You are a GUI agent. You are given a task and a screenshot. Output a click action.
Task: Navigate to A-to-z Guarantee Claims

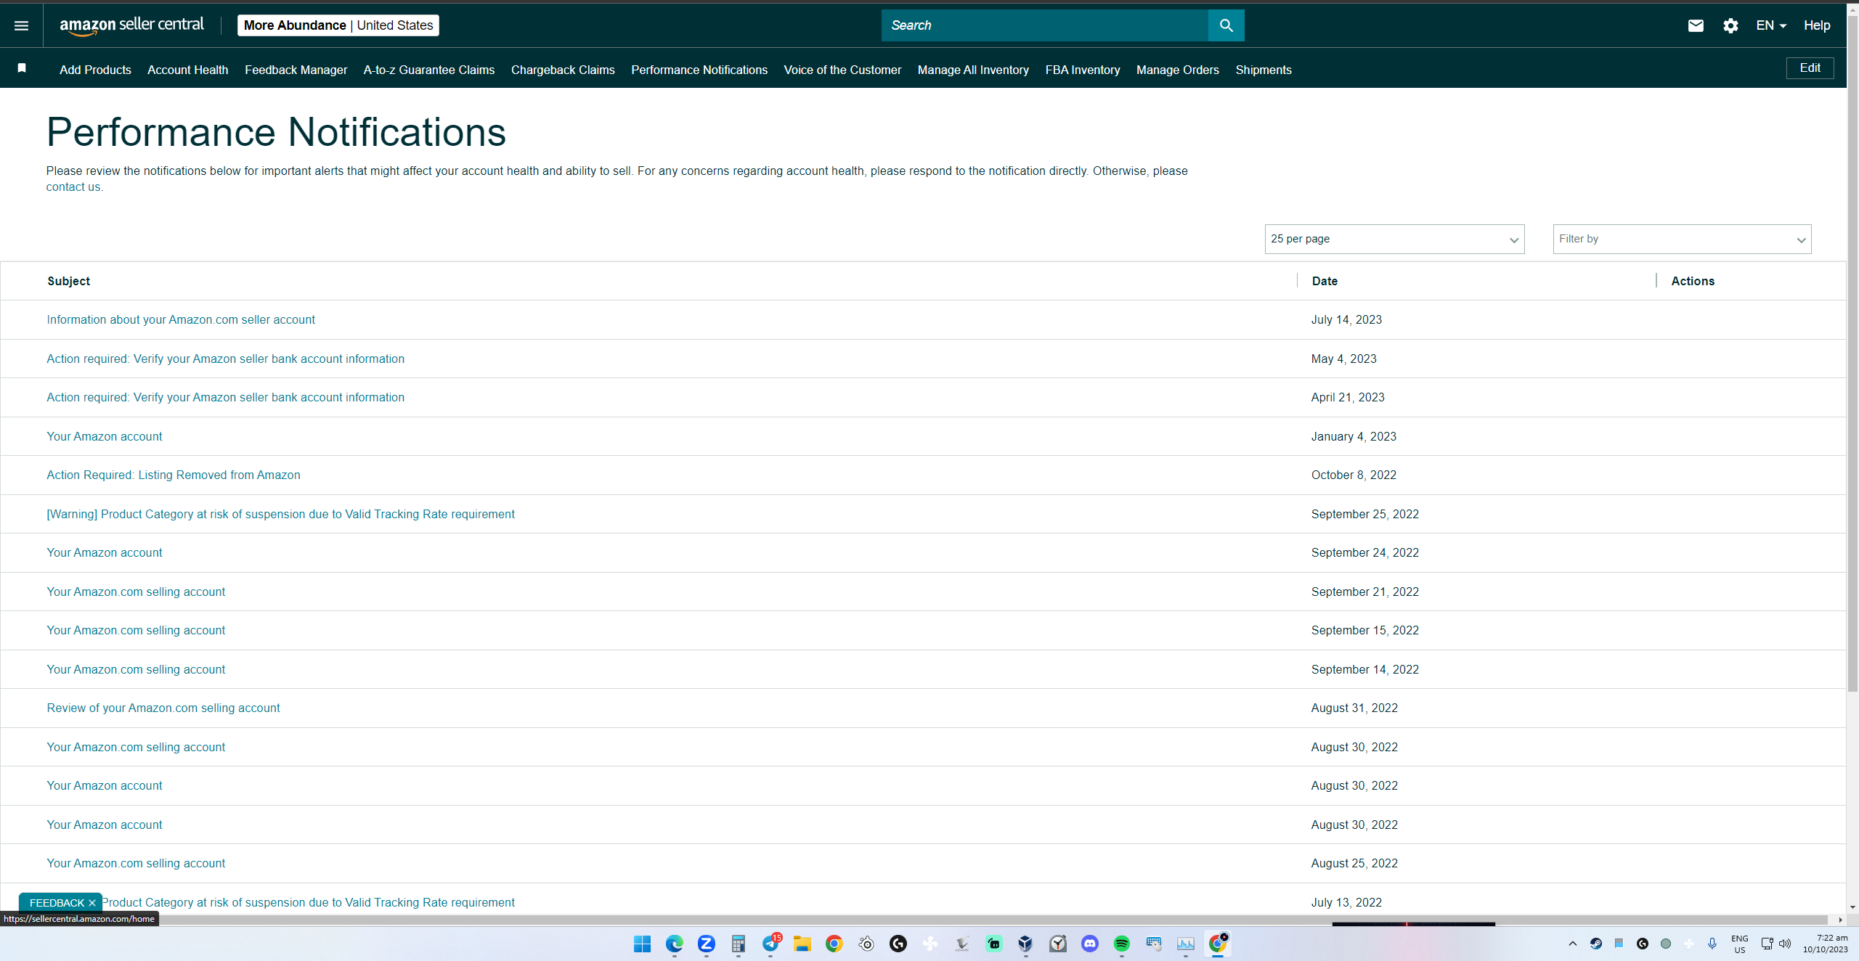tap(429, 70)
